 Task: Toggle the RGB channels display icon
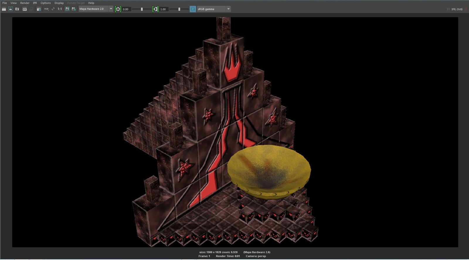46,9
